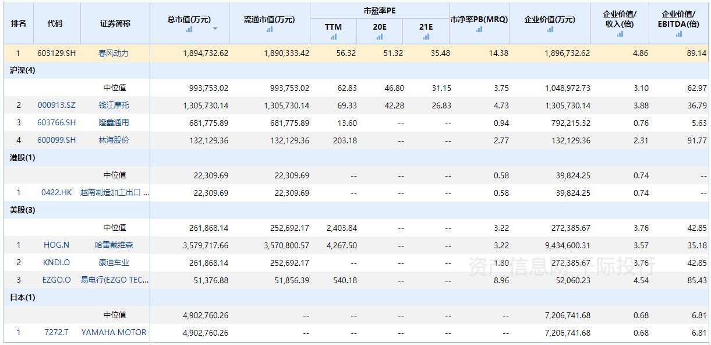Screen dimensions: 711x345
Task: Open chart icon under 企业价值(万元) header
Action: (550, 29)
